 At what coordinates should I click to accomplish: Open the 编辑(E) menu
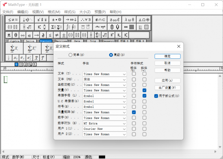(x=23, y=12)
